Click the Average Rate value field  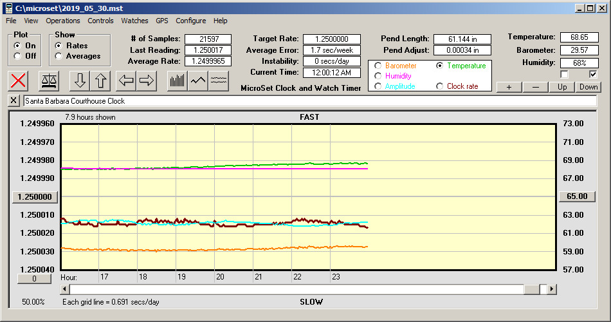click(x=208, y=61)
